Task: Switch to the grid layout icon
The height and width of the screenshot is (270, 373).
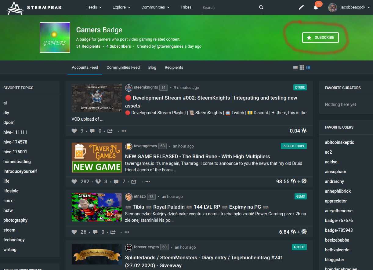Action: click(302, 67)
